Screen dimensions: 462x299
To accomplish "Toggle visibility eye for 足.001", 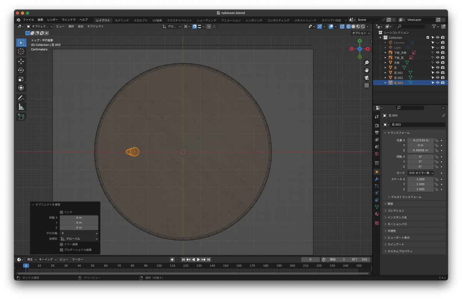I will 438,73.
